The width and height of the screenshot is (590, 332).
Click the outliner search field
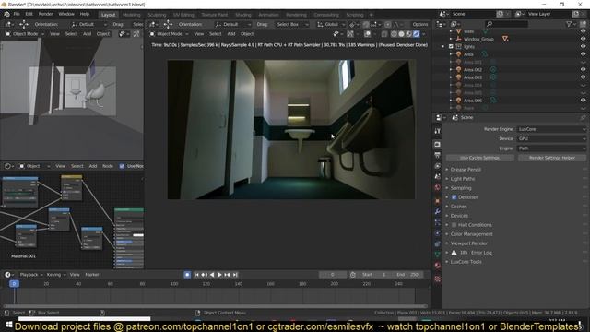click(506, 24)
